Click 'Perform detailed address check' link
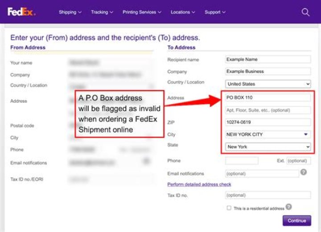 (199, 184)
